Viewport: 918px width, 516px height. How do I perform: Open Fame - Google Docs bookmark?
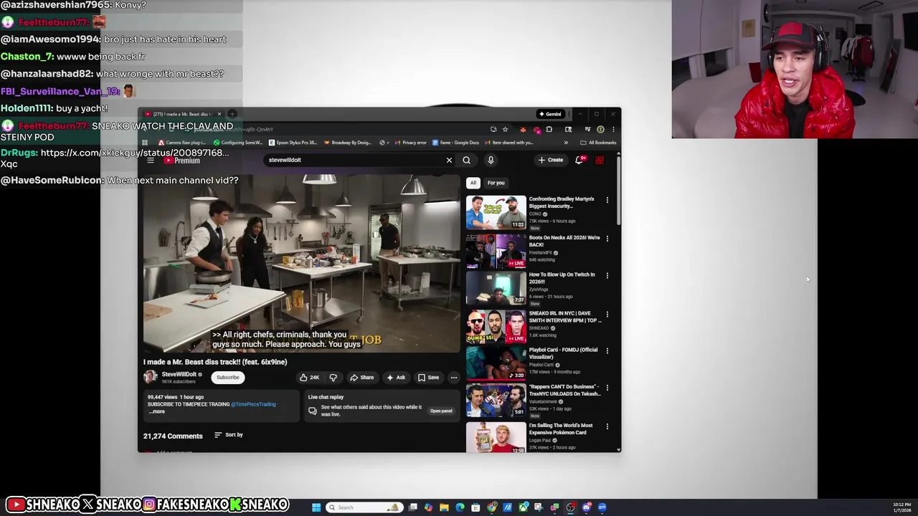point(454,143)
